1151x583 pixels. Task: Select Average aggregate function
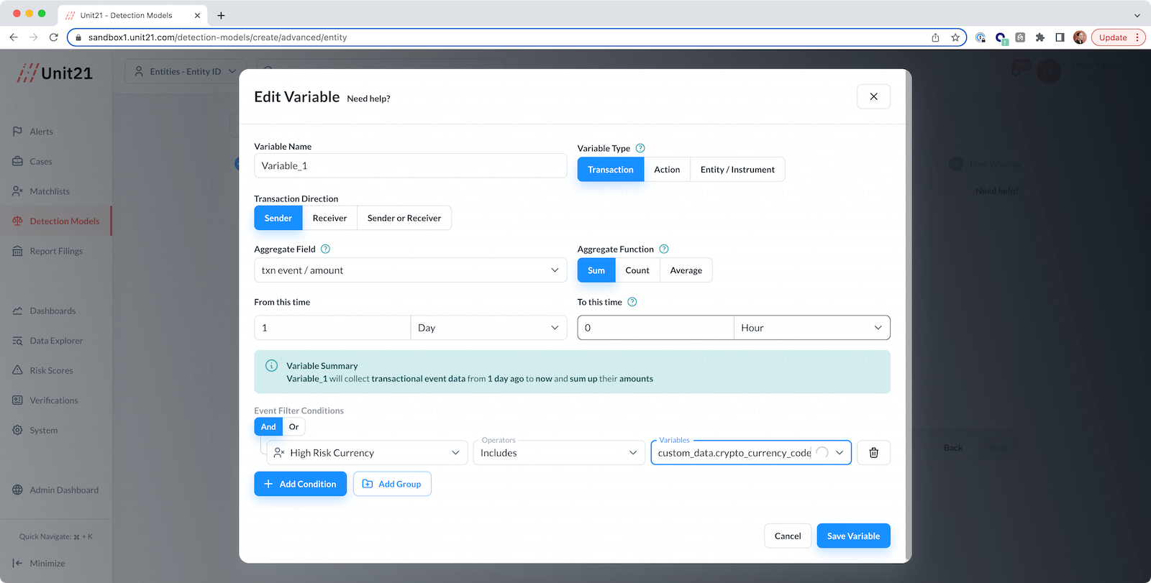pos(686,270)
